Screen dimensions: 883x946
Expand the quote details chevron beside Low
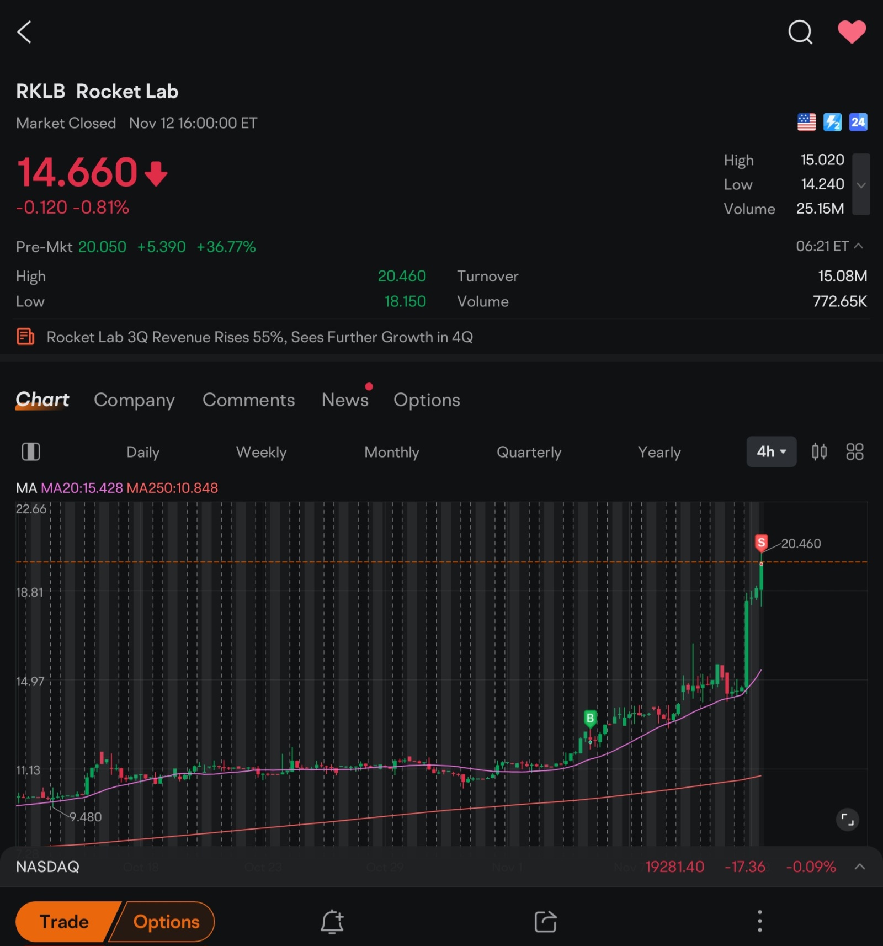(861, 184)
